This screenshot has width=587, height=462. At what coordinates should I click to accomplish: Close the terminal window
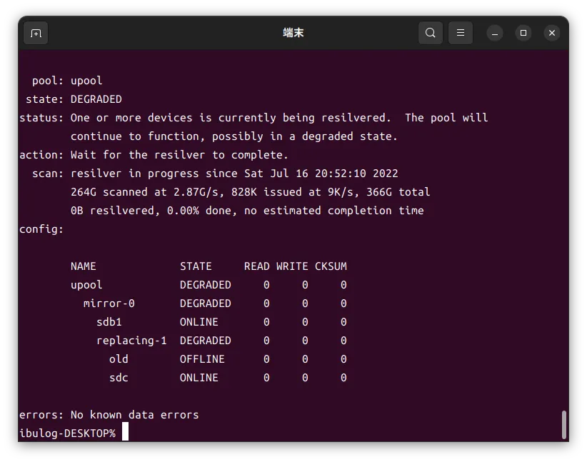pos(552,33)
